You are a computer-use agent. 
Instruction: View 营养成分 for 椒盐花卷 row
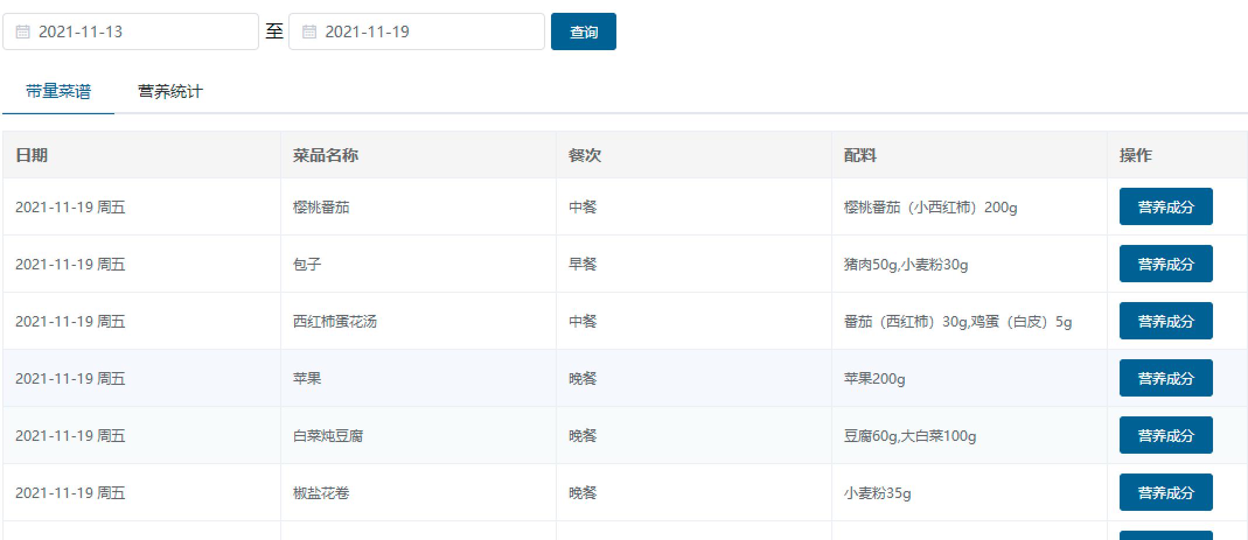coord(1165,492)
